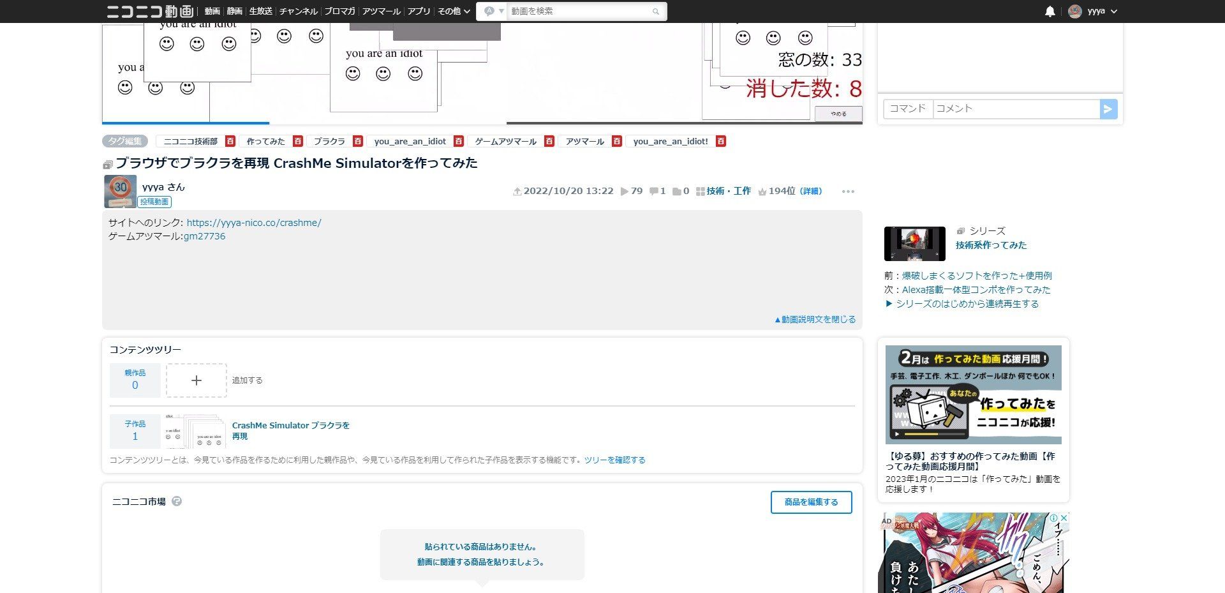The height and width of the screenshot is (593, 1225).
Task: Open series thumbnail in sidebar
Action: point(914,244)
